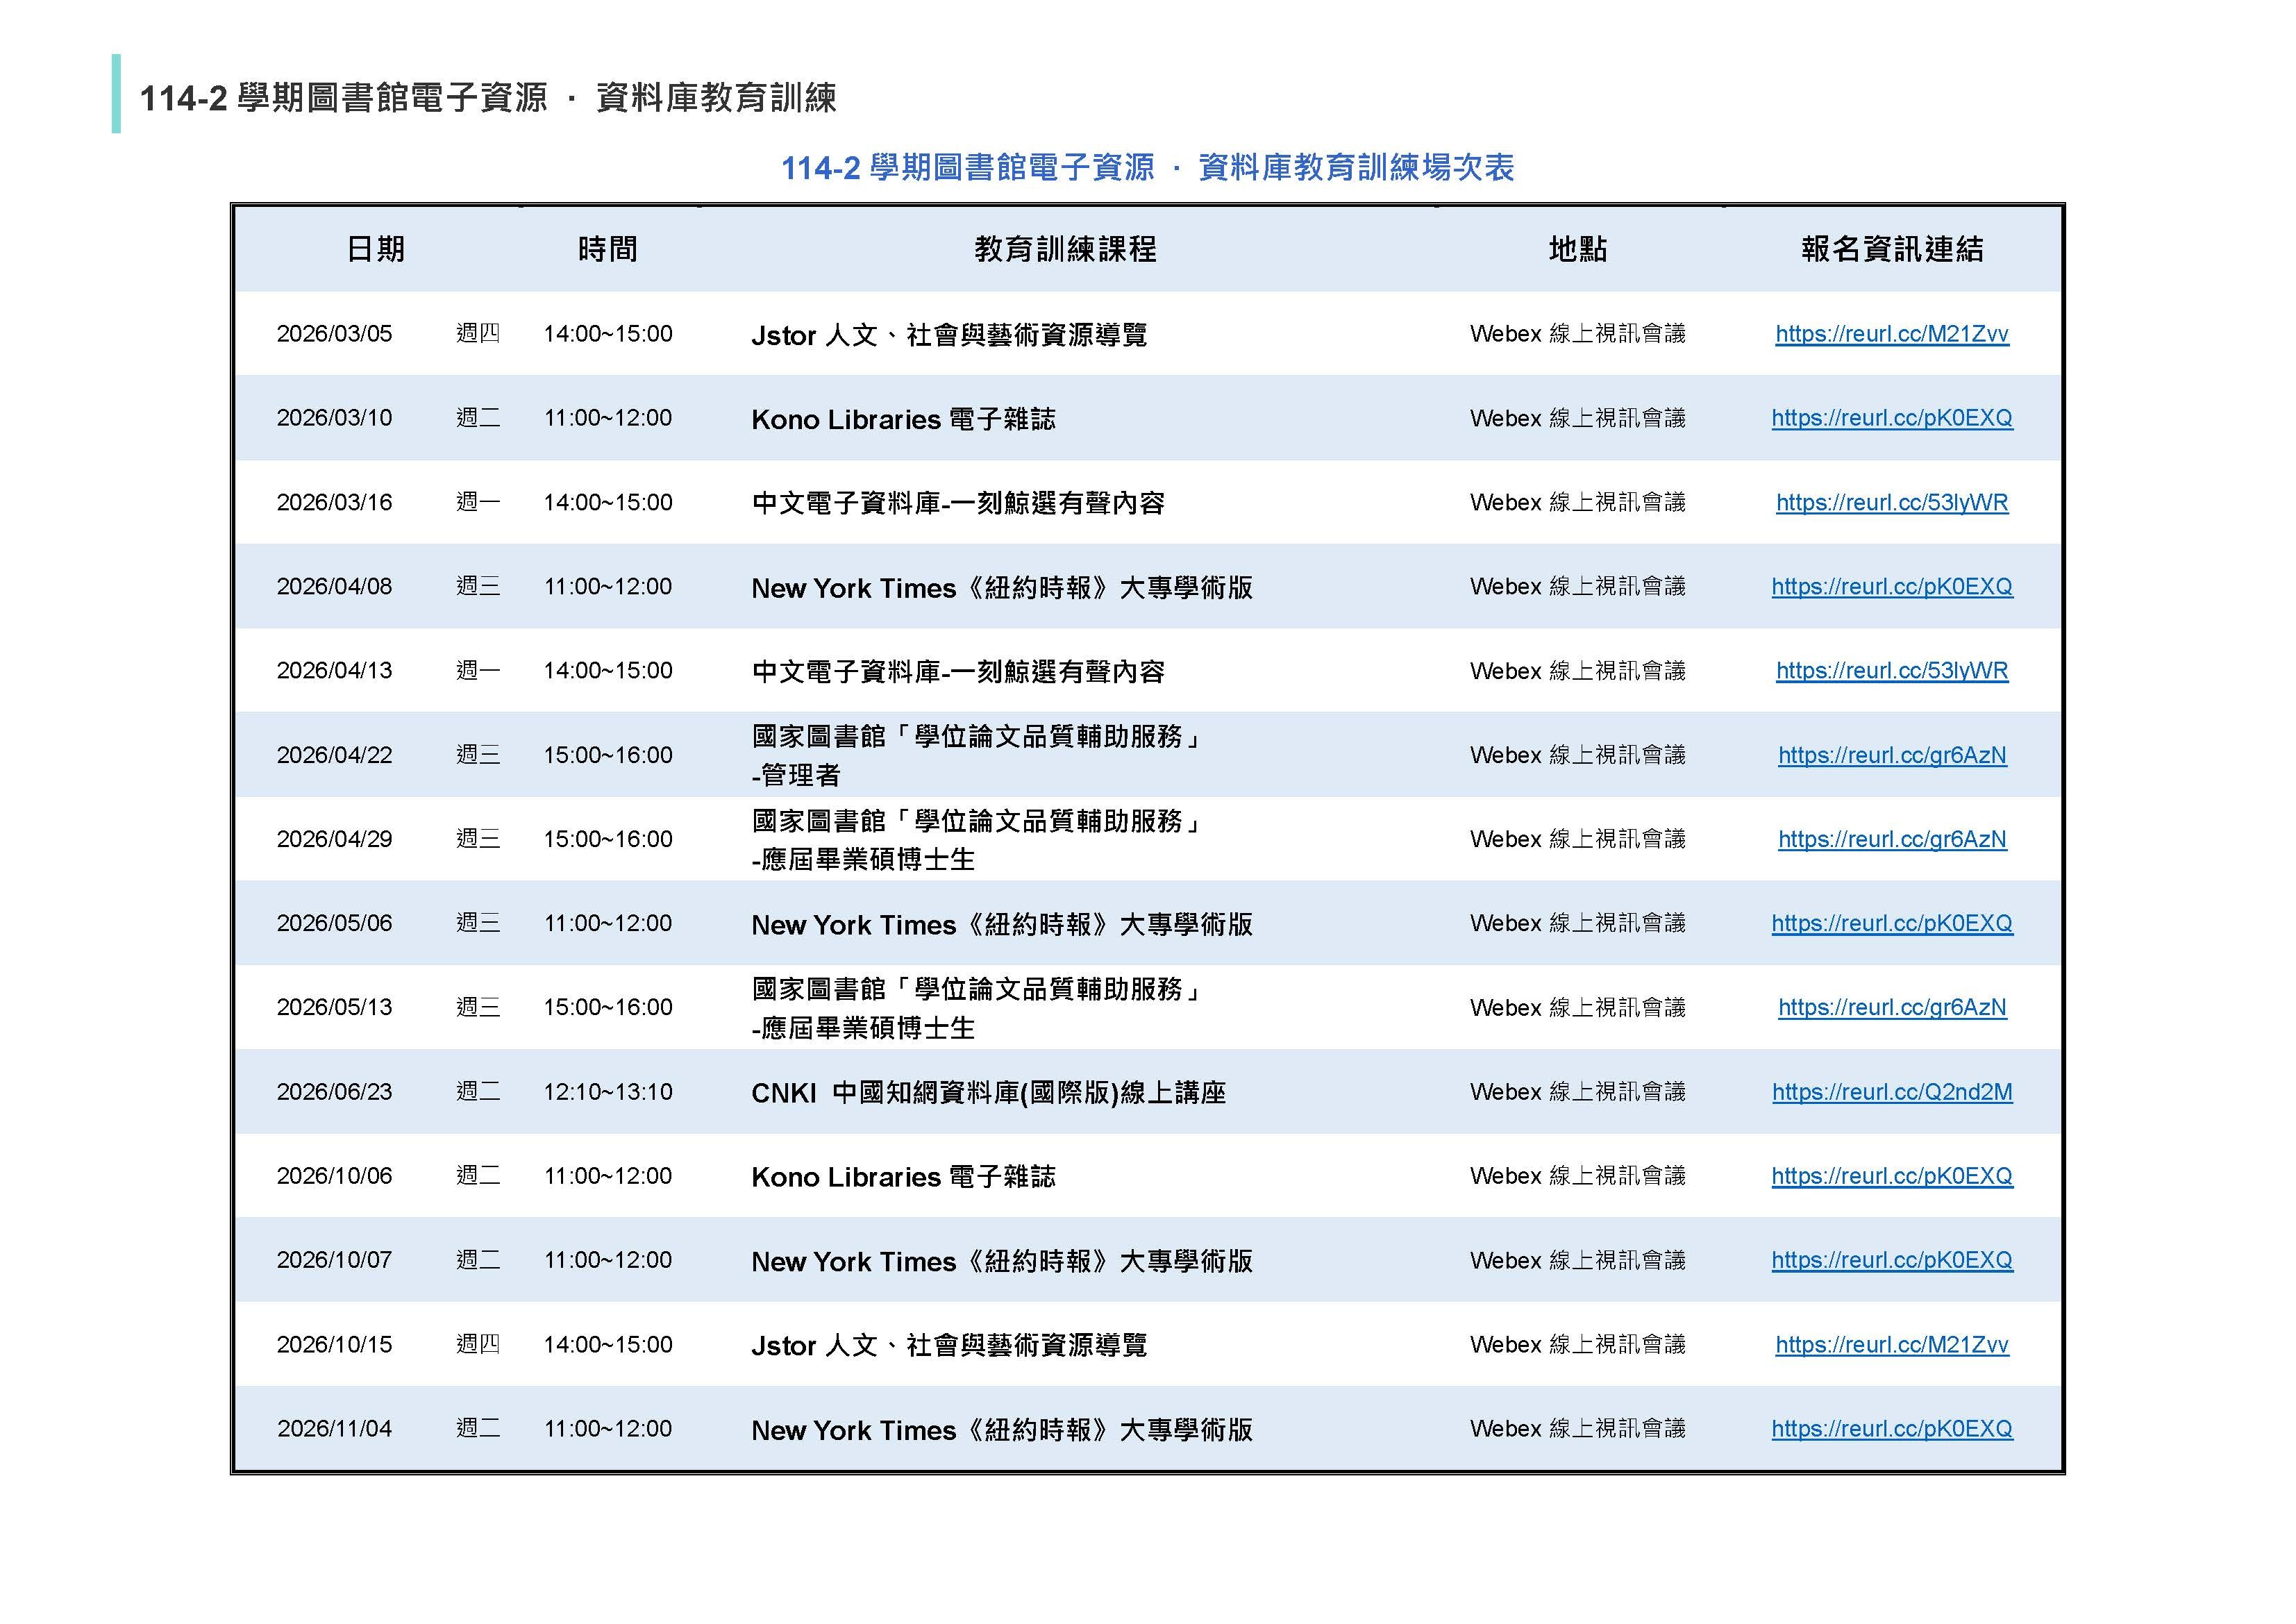The image size is (2296, 1624).
Task: Open the Kono Libraries link for 2026/10/06
Action: pyautogui.click(x=1893, y=1177)
